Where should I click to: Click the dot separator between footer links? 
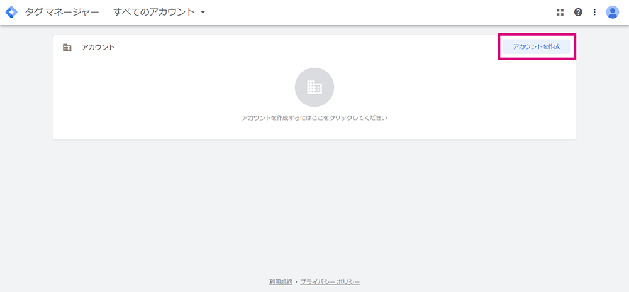tap(296, 283)
